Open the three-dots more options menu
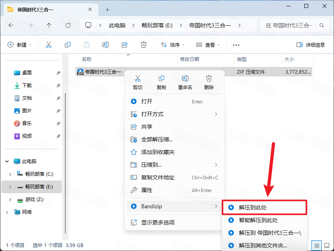Screen dimensions: 334x251 tap(236, 45)
